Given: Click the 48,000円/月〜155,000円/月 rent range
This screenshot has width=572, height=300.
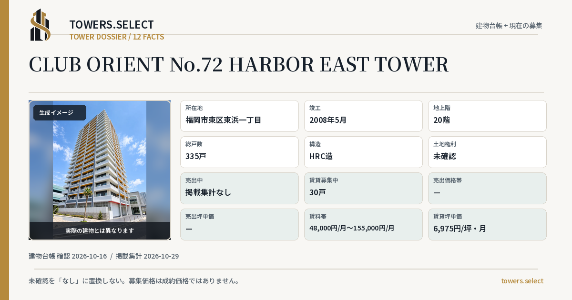Looking at the screenshot, I should (352, 228).
